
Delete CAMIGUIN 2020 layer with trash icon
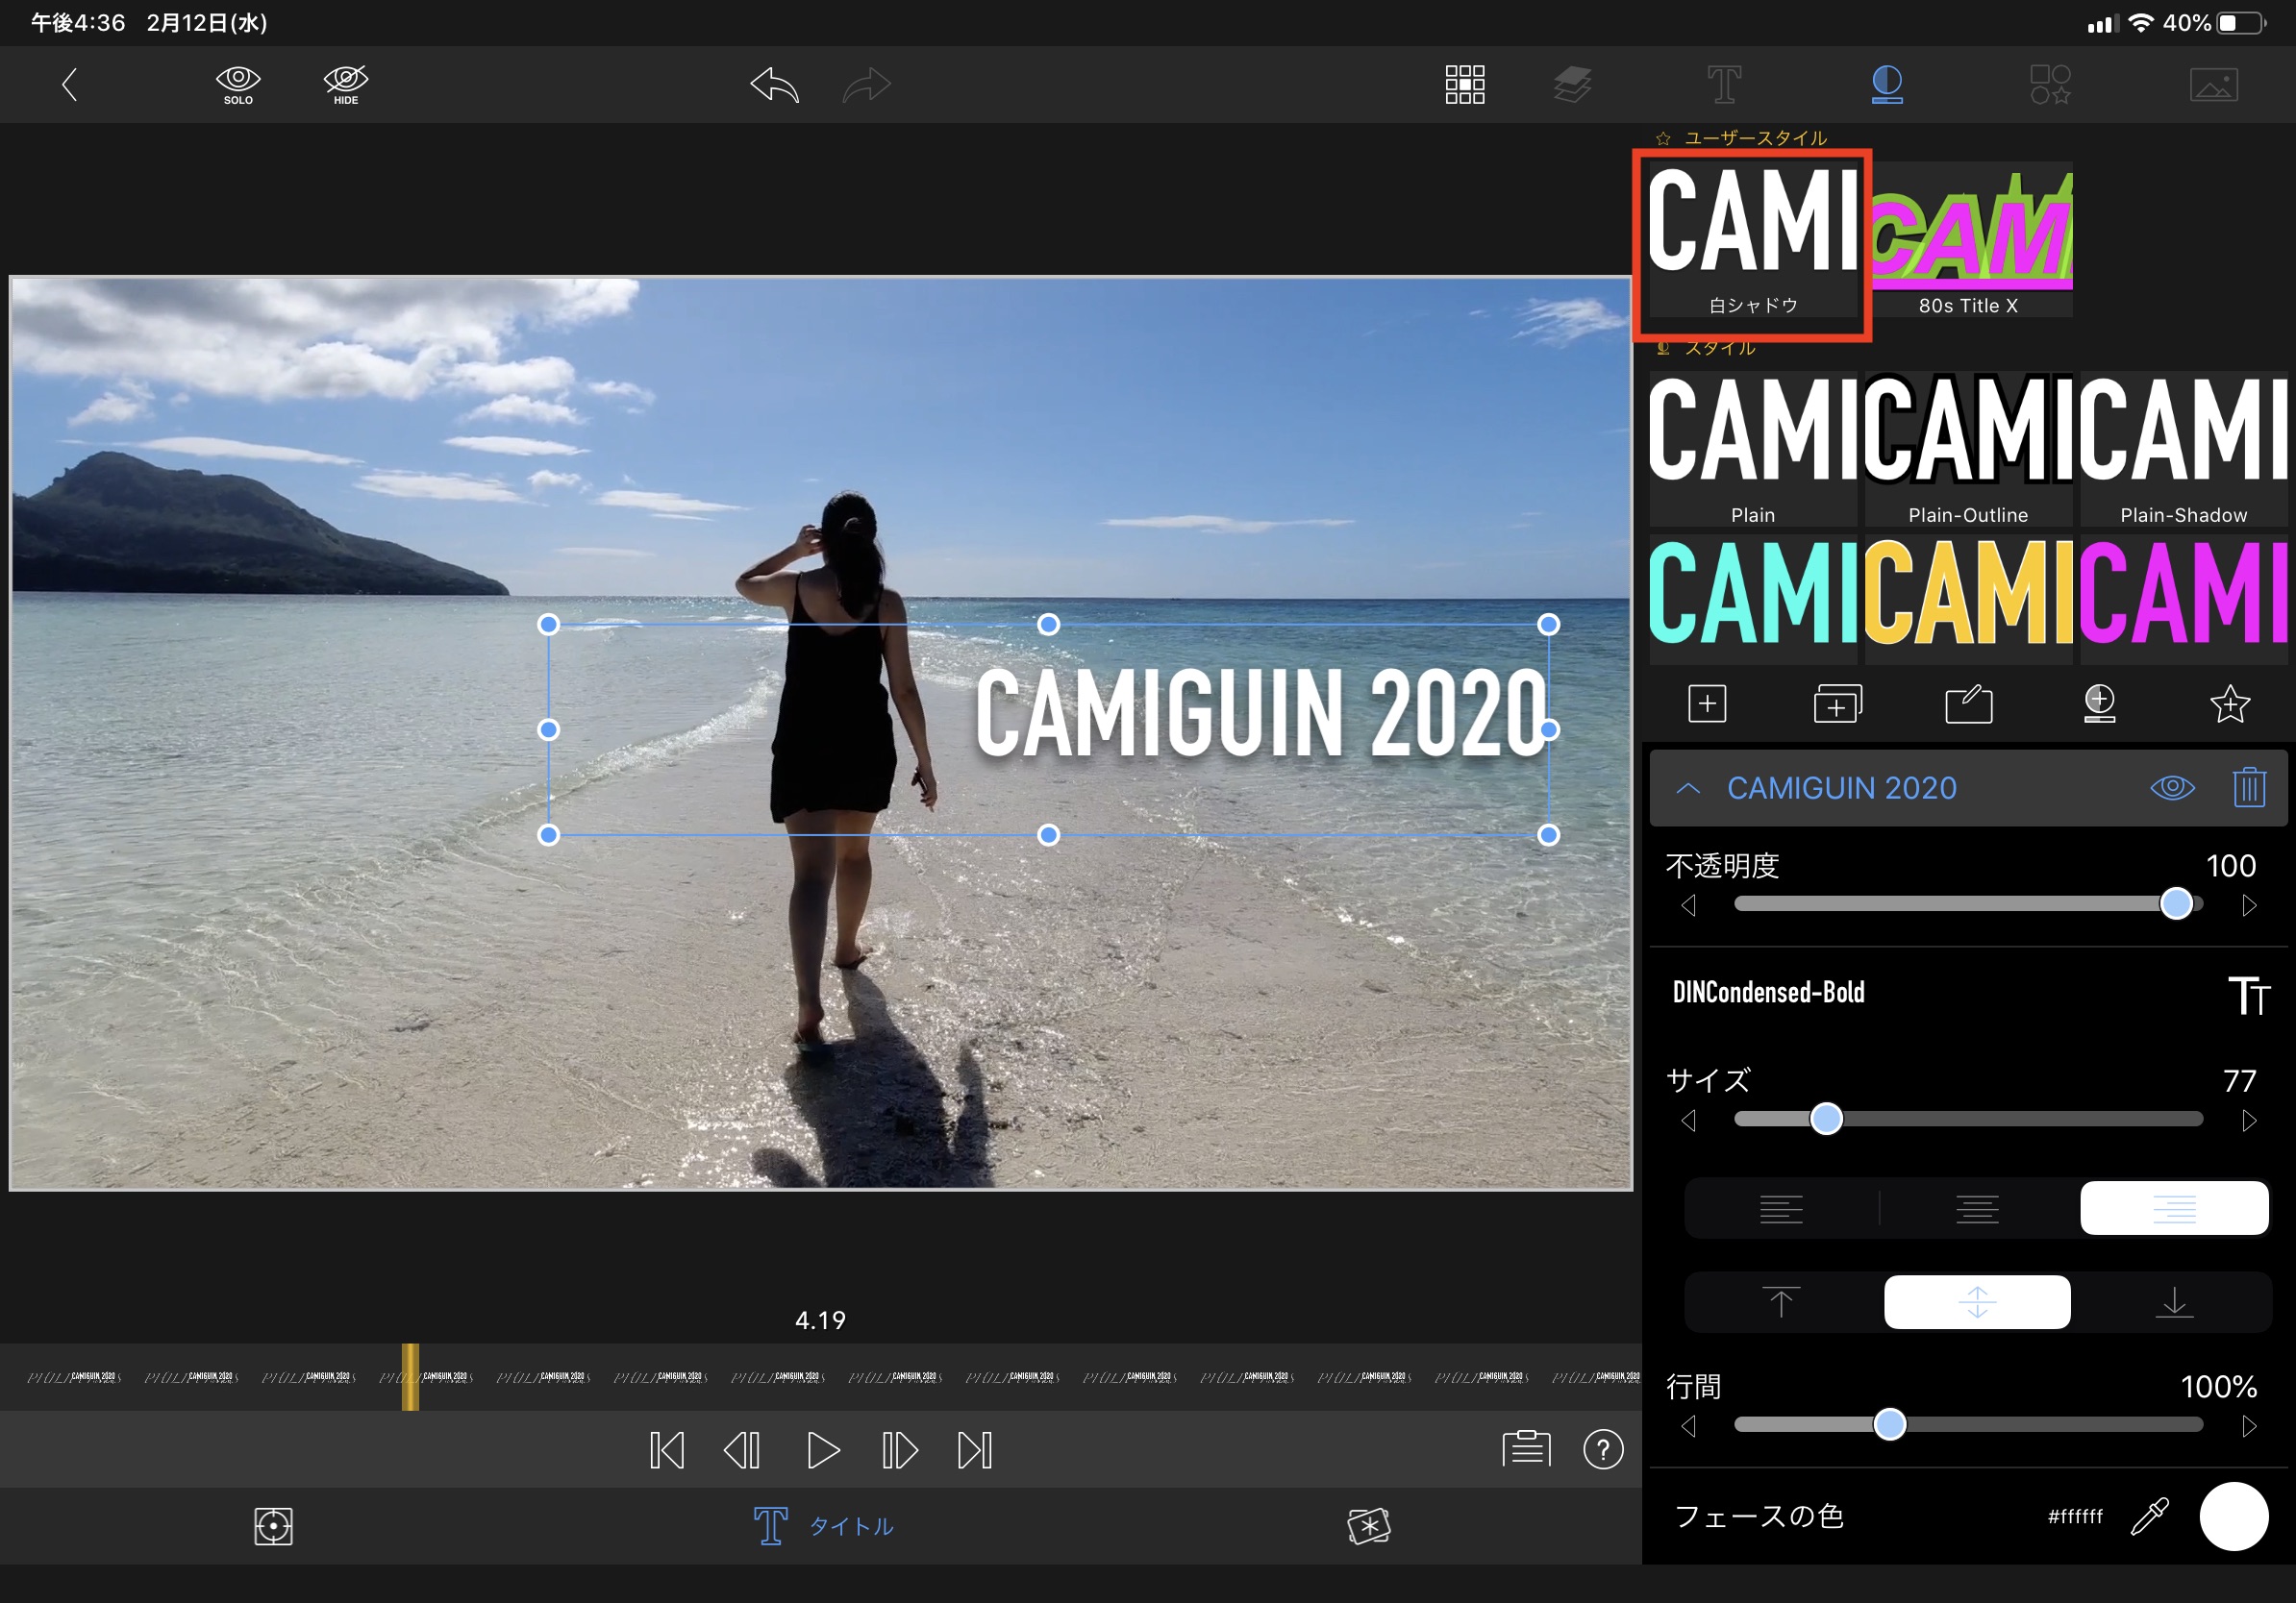pyautogui.click(x=2249, y=787)
